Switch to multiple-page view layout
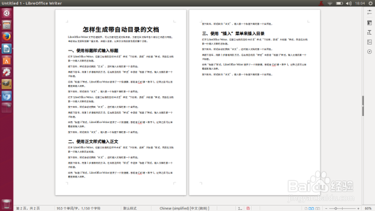 (x=311, y=209)
